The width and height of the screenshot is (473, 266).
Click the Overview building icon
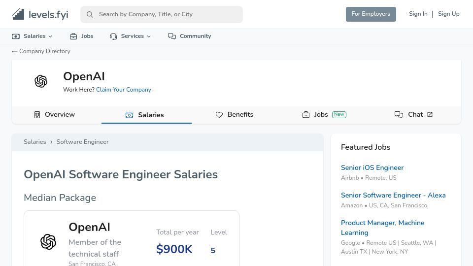click(x=37, y=115)
